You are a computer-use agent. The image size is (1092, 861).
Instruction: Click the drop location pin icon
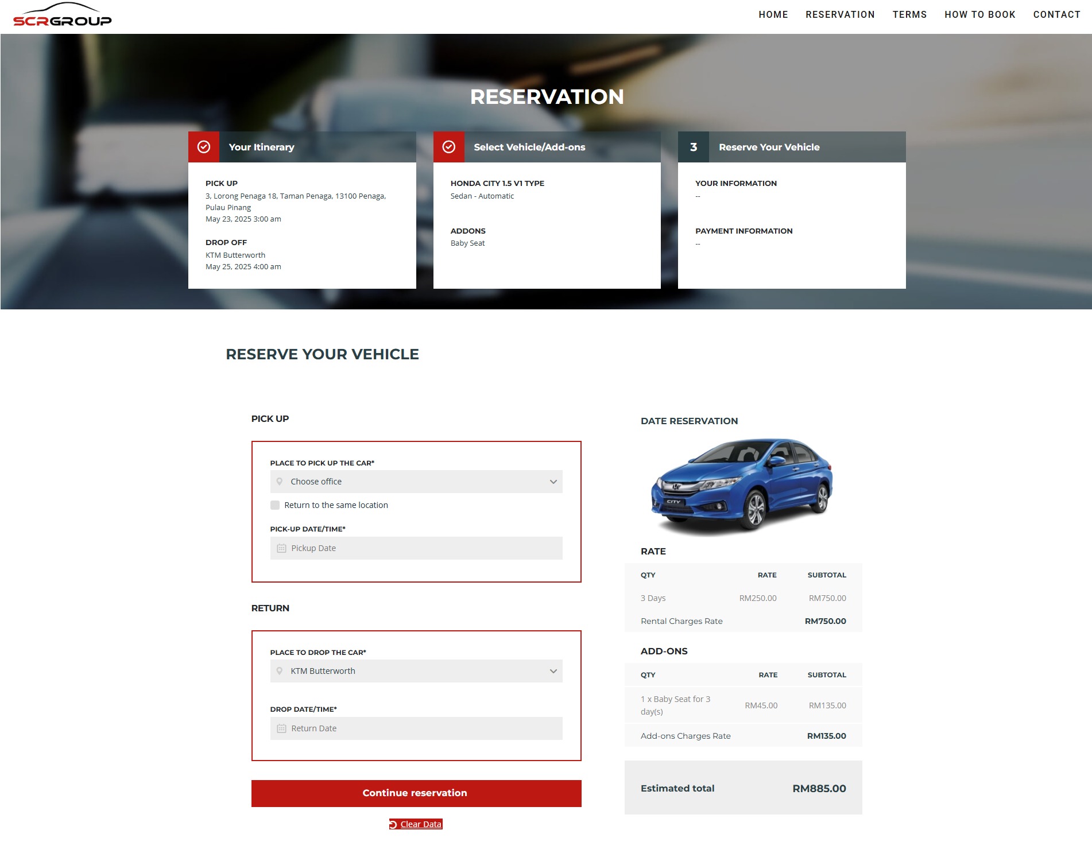[280, 671]
